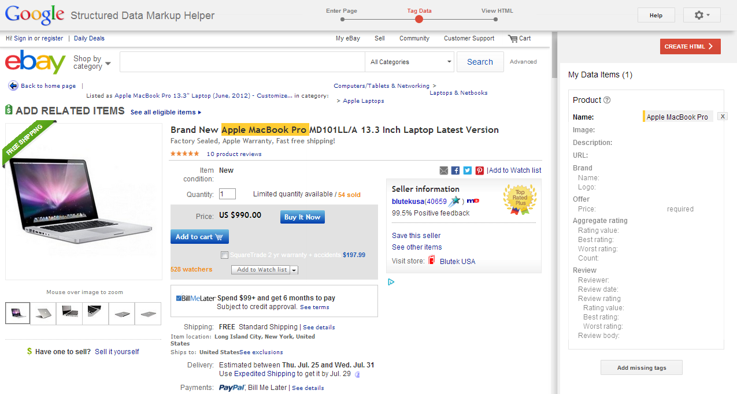Click the Top Rated Plus seller badge
The width and height of the screenshot is (737, 394).
point(519,200)
